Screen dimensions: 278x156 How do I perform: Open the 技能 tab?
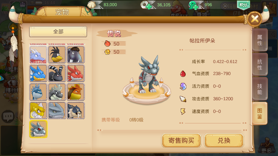(260, 89)
